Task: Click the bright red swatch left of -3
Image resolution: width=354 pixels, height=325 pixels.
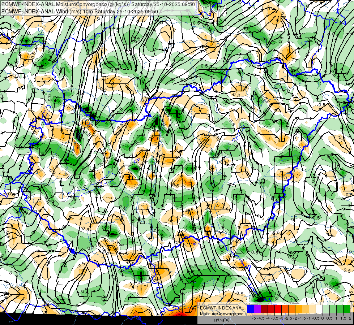Action: coord(278,309)
